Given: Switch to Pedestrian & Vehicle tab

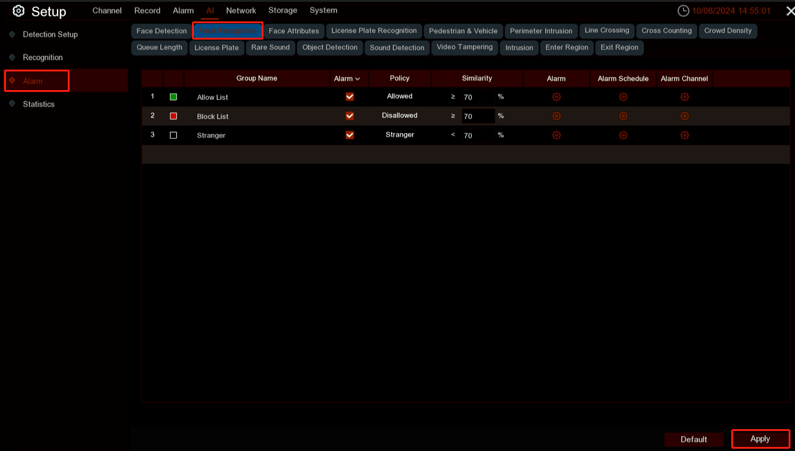Looking at the screenshot, I should tap(463, 31).
